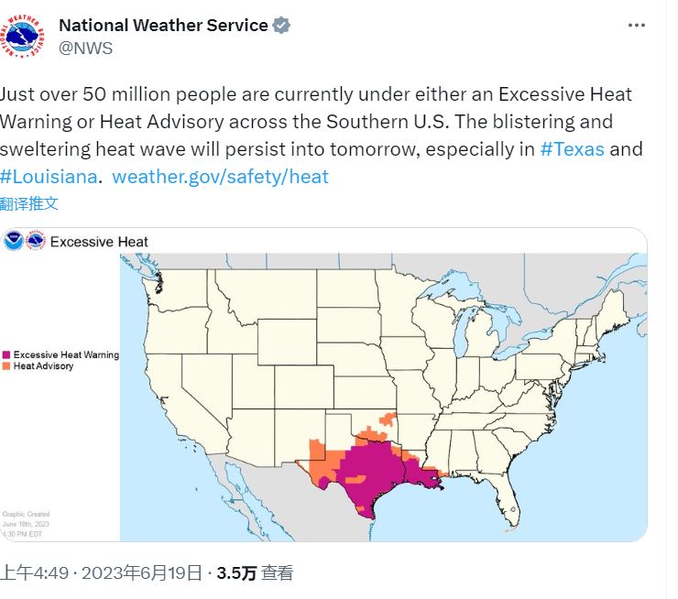
Task: Click the National Weather Service profile avatar
Action: tap(26, 37)
